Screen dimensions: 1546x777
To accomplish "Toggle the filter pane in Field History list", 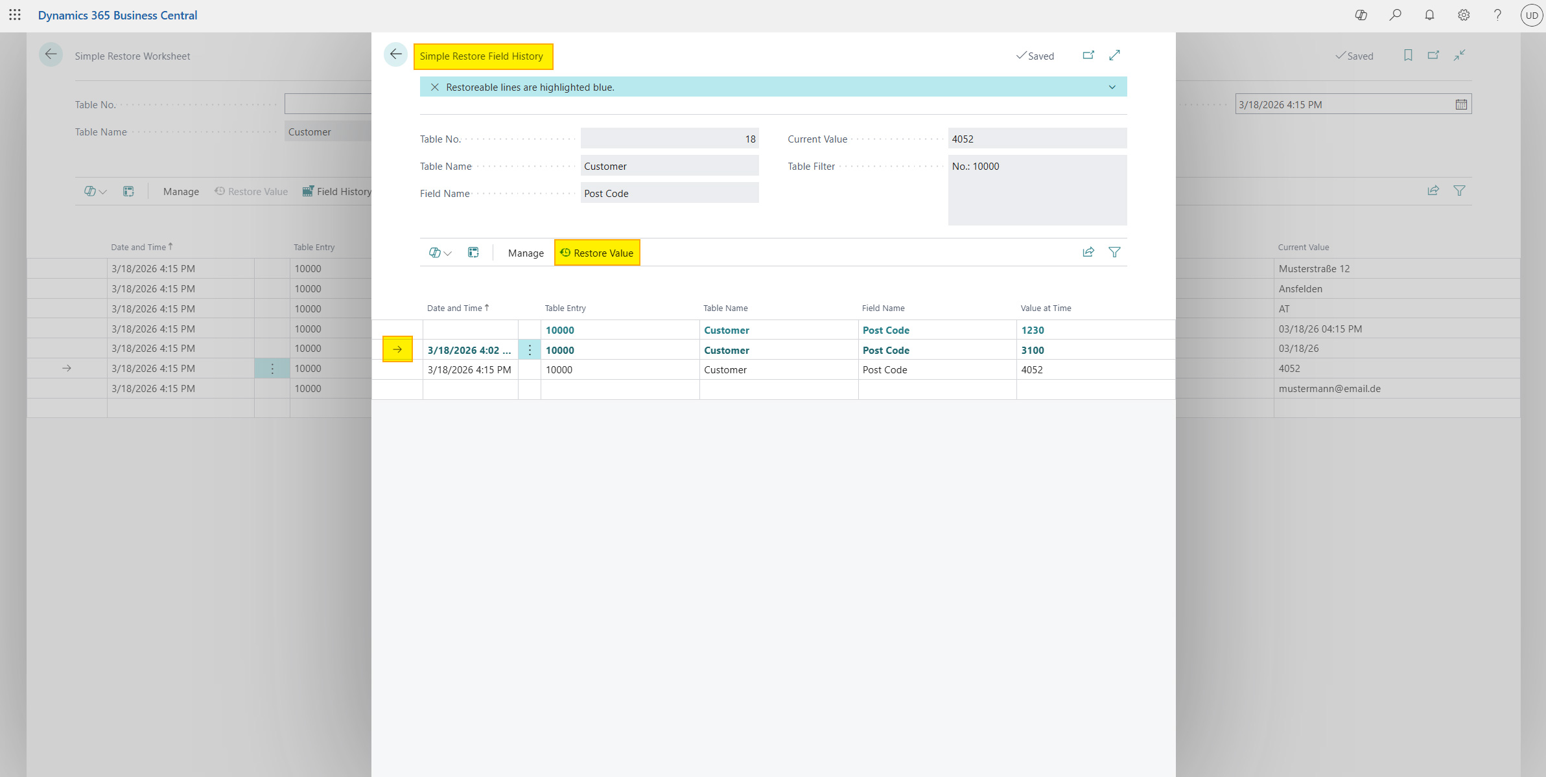I will [1114, 253].
